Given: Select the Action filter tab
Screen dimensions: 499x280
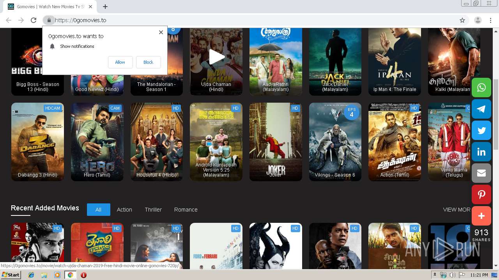Looking at the screenshot, I should coord(124,210).
